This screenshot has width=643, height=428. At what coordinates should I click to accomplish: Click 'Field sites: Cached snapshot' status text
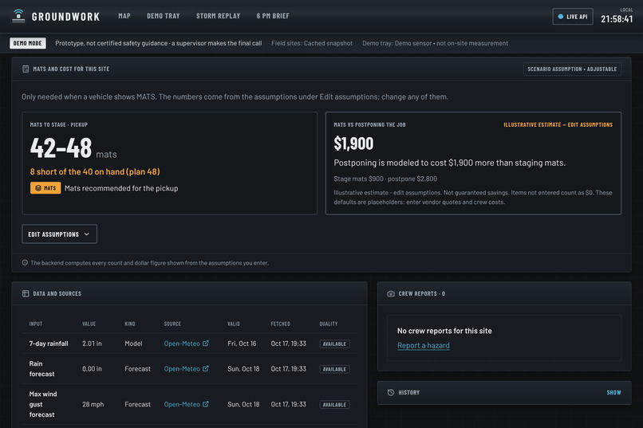(x=312, y=43)
